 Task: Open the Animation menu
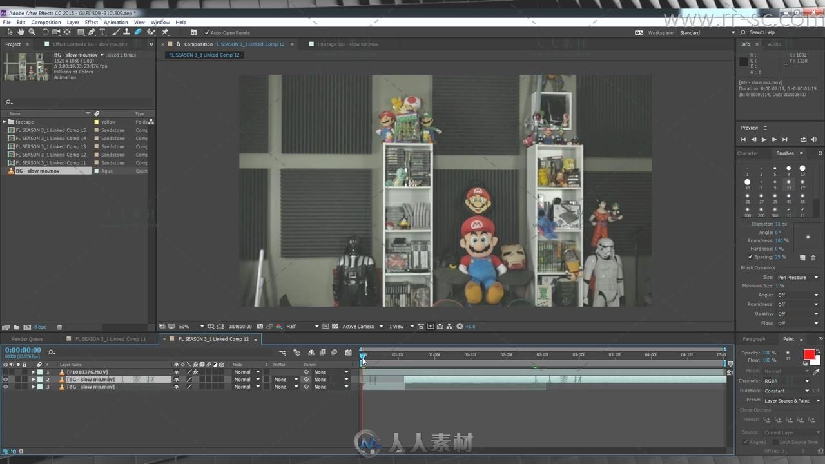[x=116, y=22]
